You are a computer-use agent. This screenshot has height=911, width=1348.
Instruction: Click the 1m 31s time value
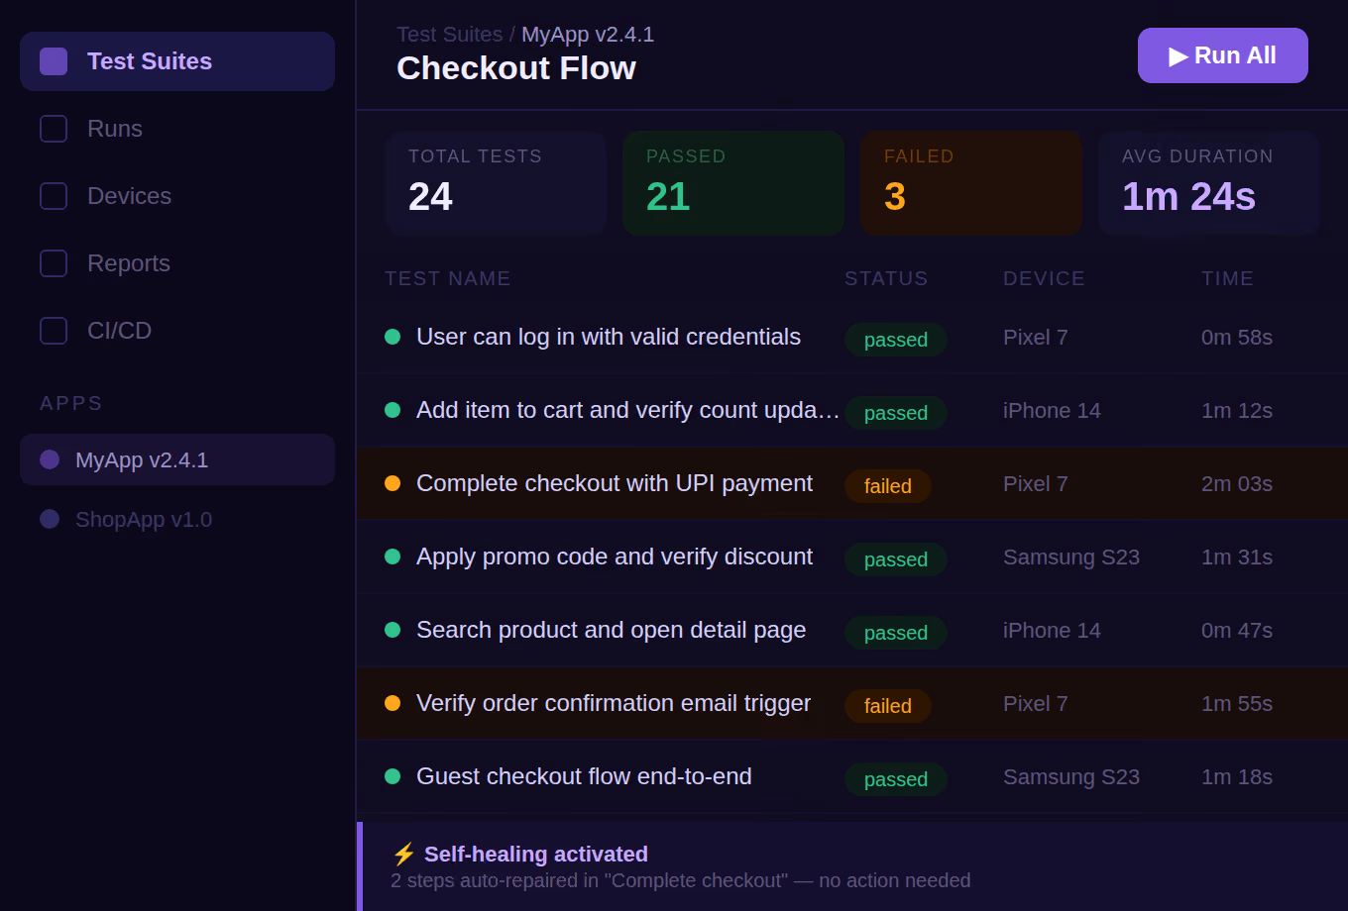(1237, 557)
